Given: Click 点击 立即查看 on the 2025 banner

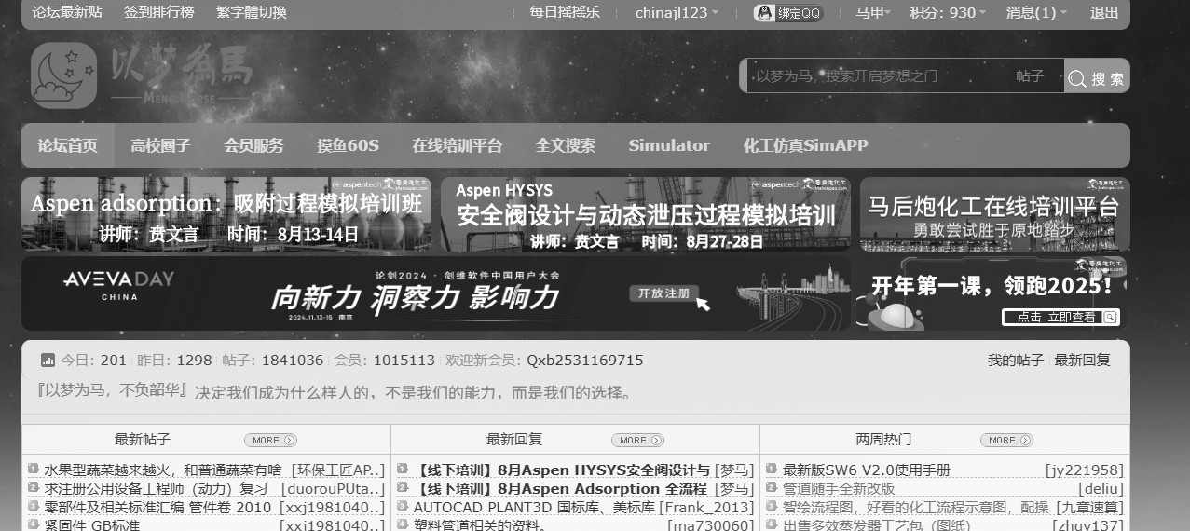Looking at the screenshot, I should 1060,317.
